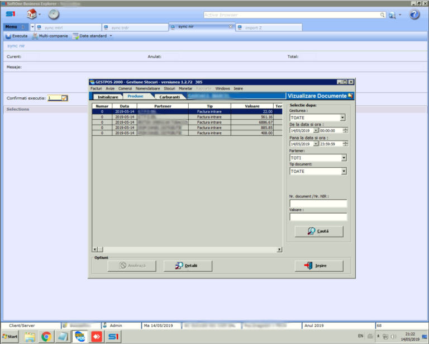
Task: Click the Multi-companie toolbar button
Action: (x=50, y=36)
